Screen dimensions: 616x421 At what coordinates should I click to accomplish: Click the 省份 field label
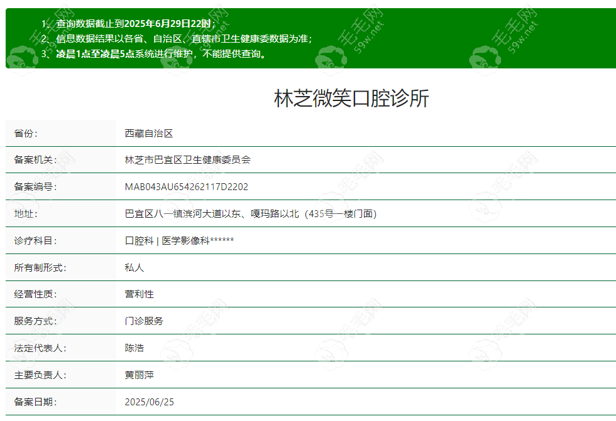[x=26, y=133]
